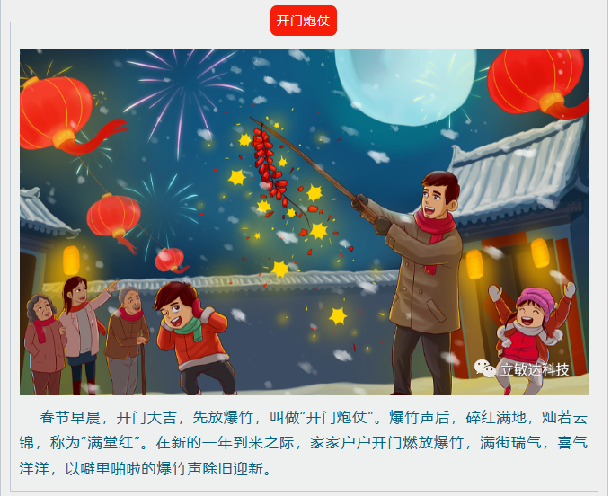Click the boy covering his ears
This screenshot has width=611, height=496.
pyautogui.click(x=193, y=339)
